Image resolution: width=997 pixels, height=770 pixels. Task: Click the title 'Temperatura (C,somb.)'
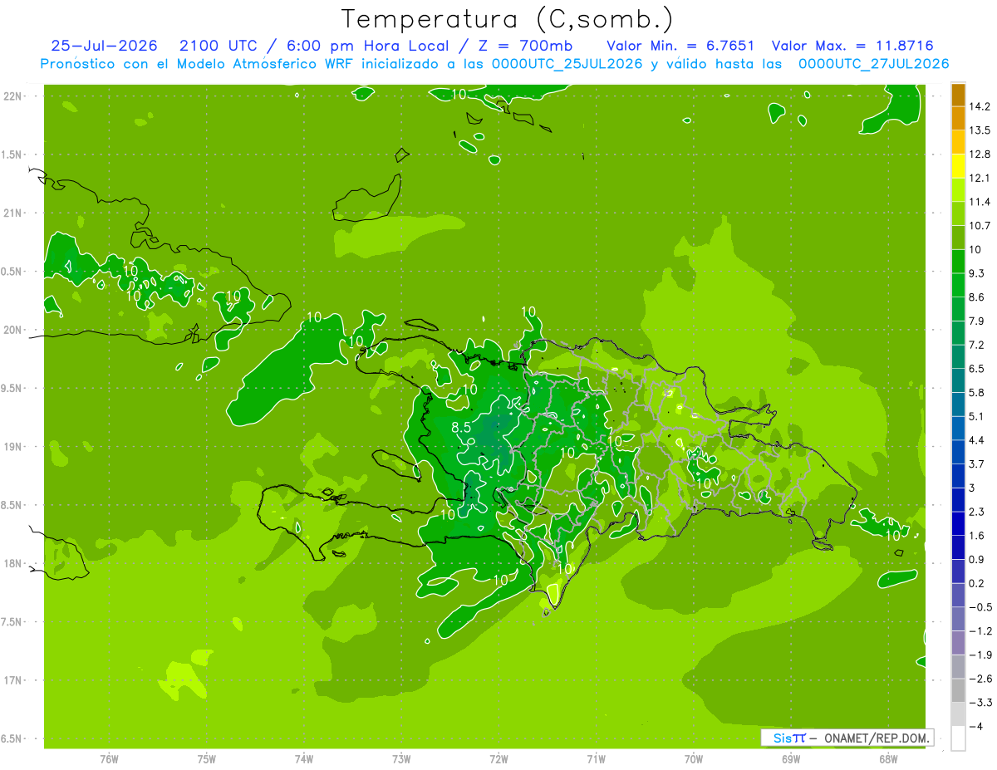[x=507, y=18]
